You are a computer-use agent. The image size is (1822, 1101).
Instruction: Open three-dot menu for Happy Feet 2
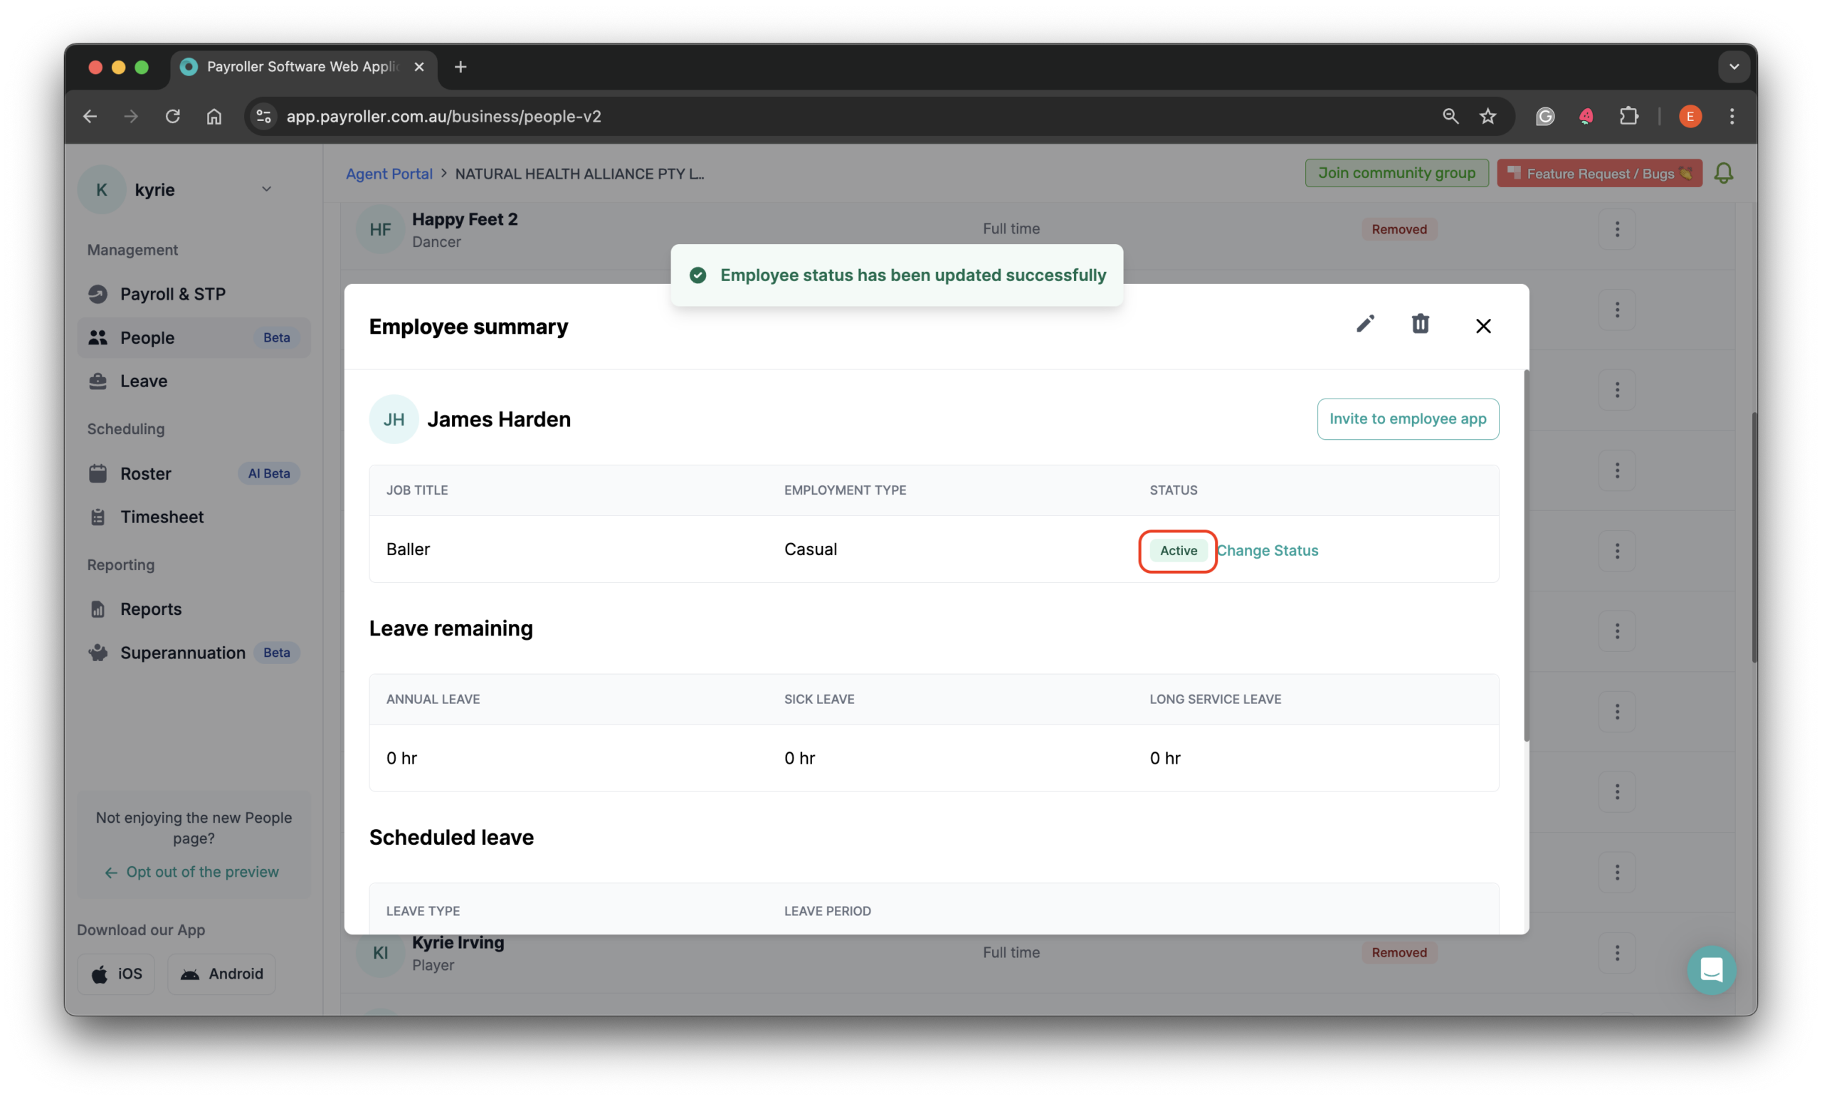(1617, 229)
